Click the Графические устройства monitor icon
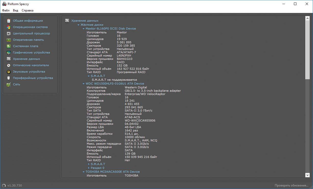 (9, 52)
